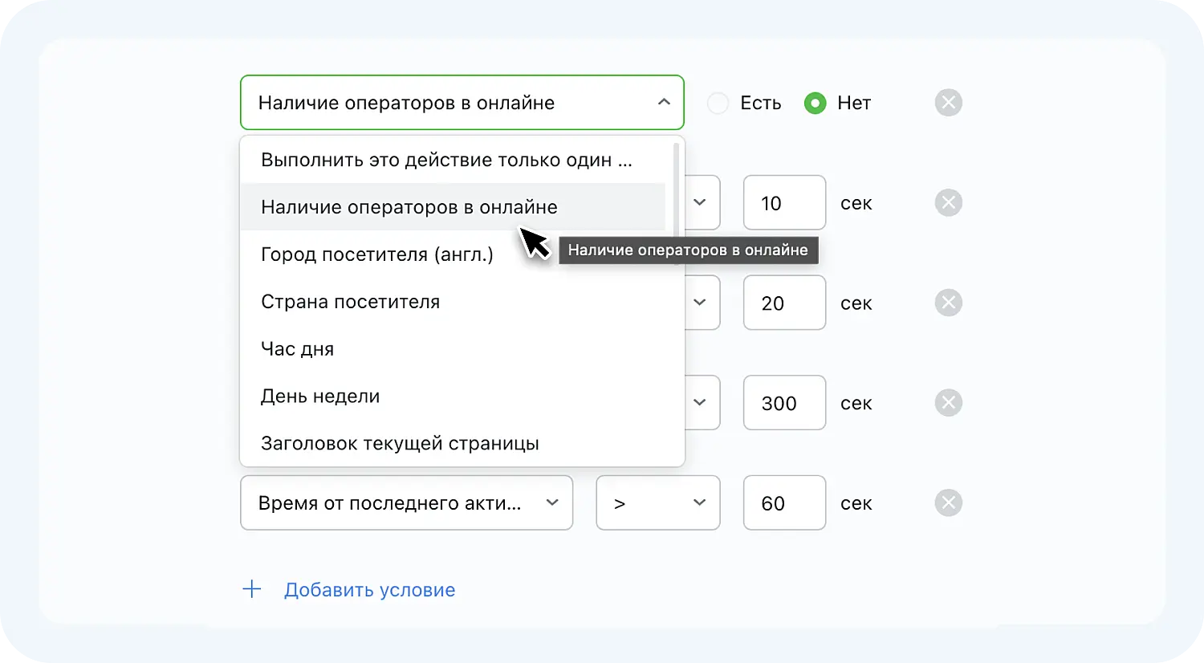This screenshot has height=663, width=1204.
Task: Select 'Заголовок текущей страницы' option
Action: coord(400,442)
